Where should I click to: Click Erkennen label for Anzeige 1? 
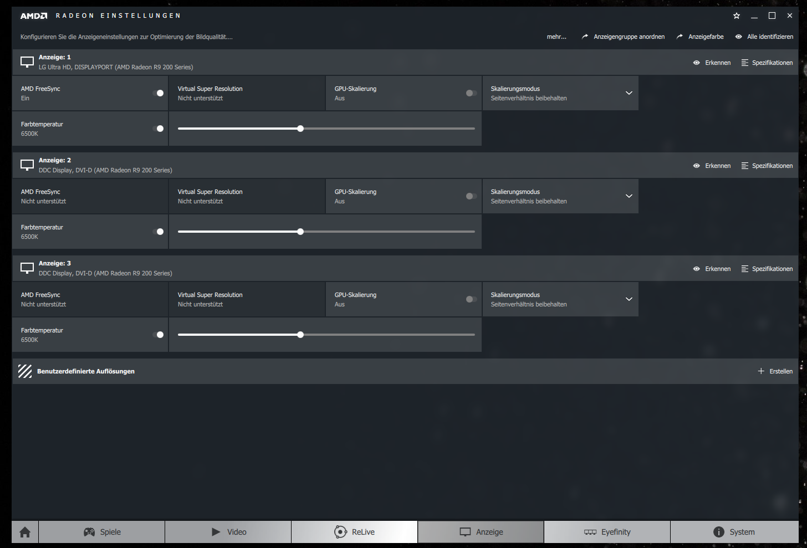click(x=718, y=63)
